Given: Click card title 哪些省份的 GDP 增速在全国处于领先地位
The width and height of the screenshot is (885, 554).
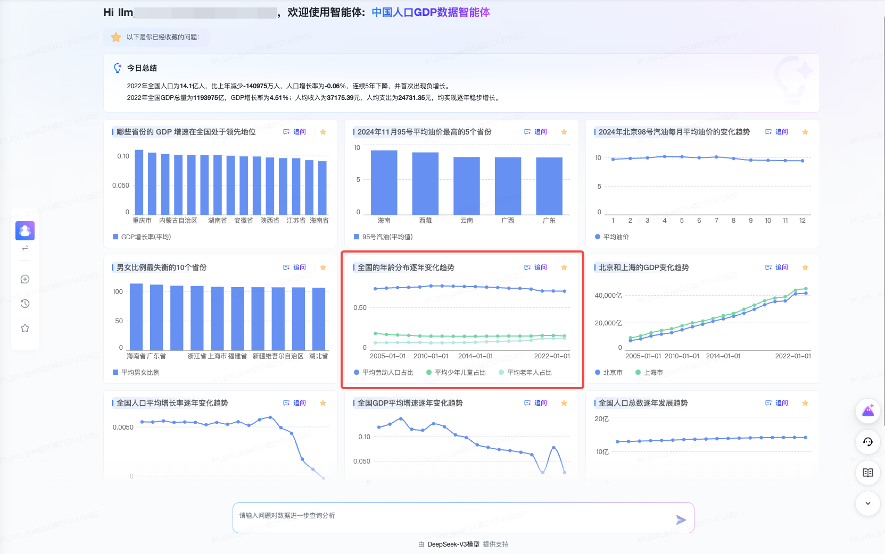Looking at the screenshot, I should (x=186, y=132).
